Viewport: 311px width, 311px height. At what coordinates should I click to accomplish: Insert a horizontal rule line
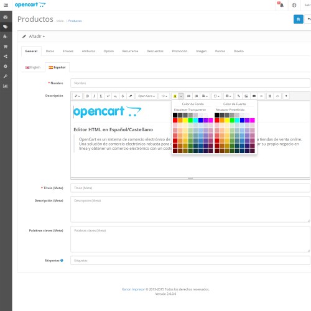261,96
